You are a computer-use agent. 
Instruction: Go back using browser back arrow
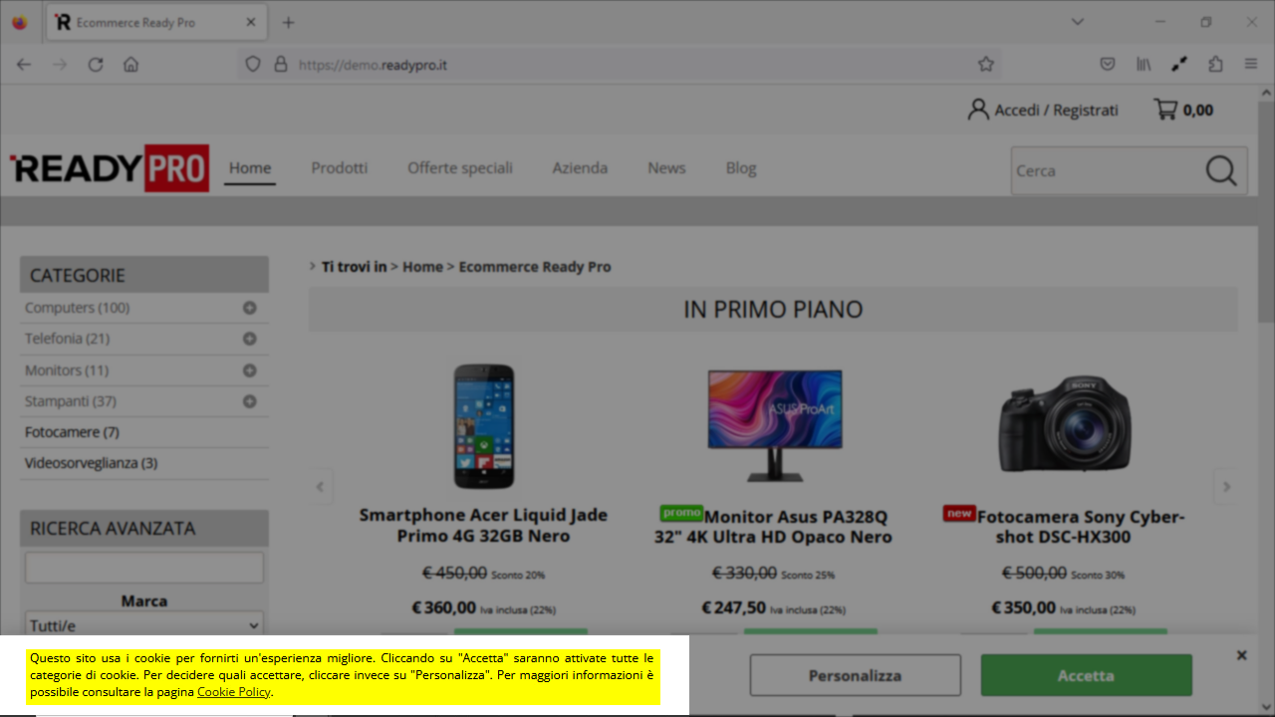click(24, 64)
